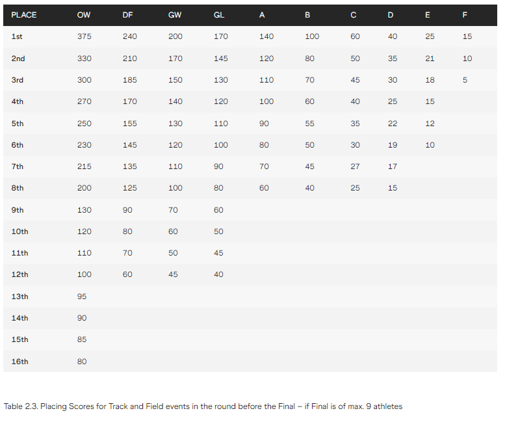
Task: Select the OW column header
Action: [x=84, y=15]
